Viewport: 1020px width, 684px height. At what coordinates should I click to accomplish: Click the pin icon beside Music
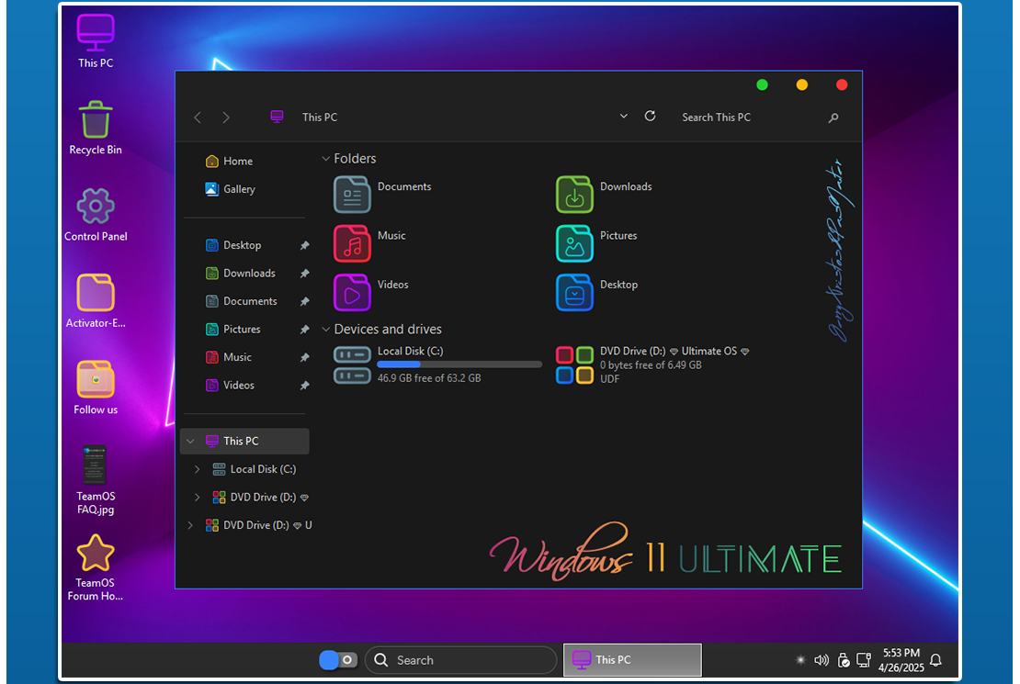pyautogui.click(x=304, y=358)
